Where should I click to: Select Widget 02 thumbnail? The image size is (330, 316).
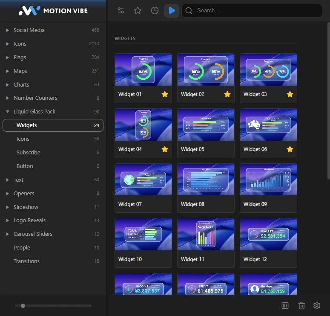[x=206, y=70]
